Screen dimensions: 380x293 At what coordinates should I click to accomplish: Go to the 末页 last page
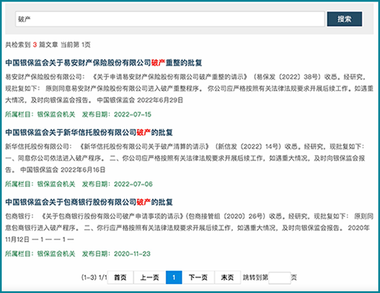[x=227, y=277]
